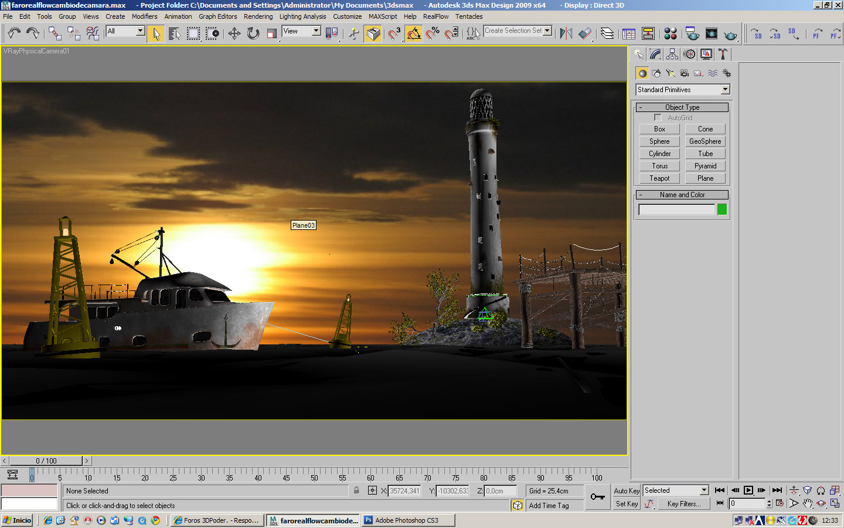Toggle Auto Key animation mode
The height and width of the screenshot is (528, 844).
tap(626, 491)
